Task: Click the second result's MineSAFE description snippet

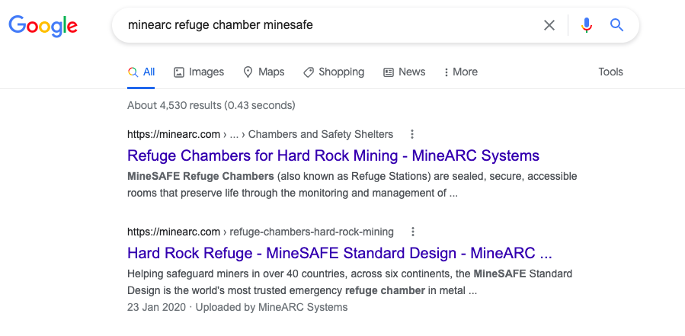Action: pos(349,282)
